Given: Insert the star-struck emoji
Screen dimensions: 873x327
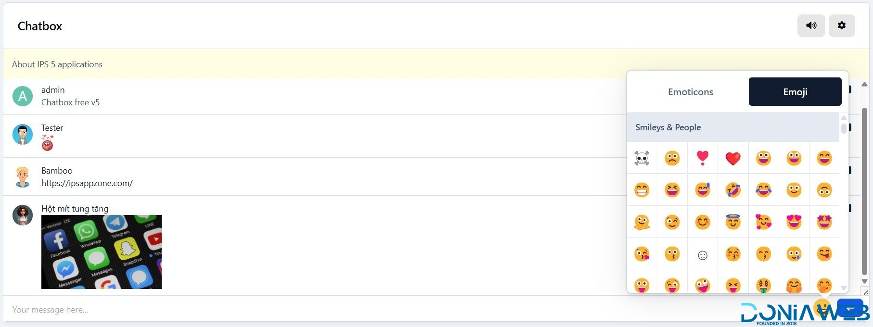Looking at the screenshot, I should 824,222.
